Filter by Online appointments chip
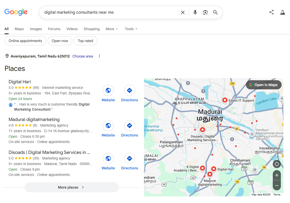290x203 pixels. pyautogui.click(x=25, y=41)
